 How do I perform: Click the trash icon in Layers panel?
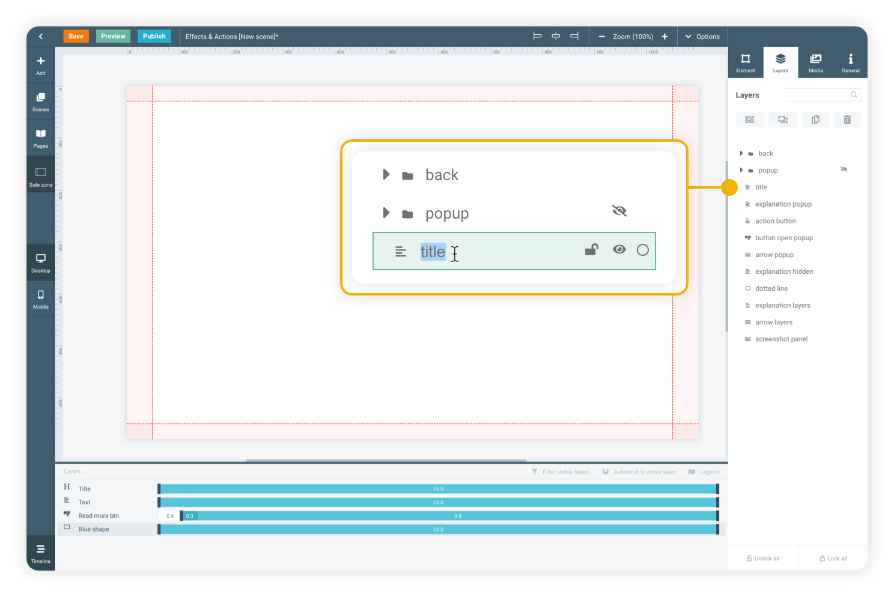tap(847, 120)
